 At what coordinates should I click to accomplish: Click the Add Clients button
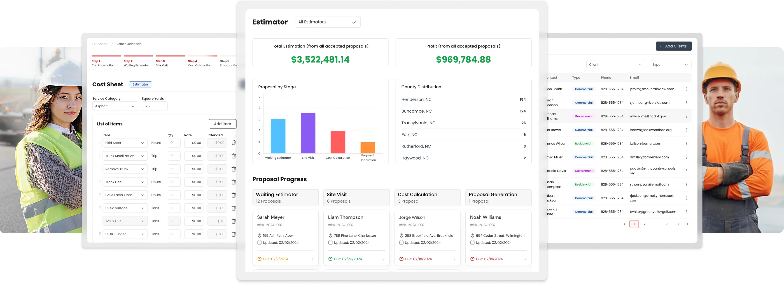(x=673, y=46)
